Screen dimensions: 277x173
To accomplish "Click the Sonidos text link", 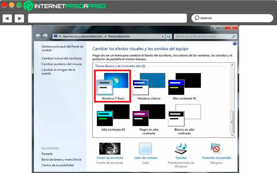I will 181,158.
